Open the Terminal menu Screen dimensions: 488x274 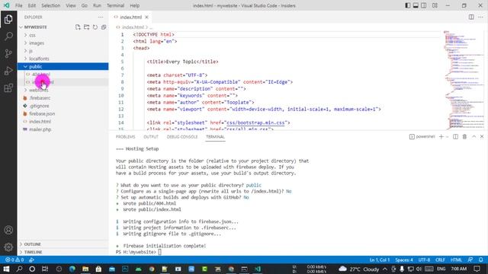[115, 5]
